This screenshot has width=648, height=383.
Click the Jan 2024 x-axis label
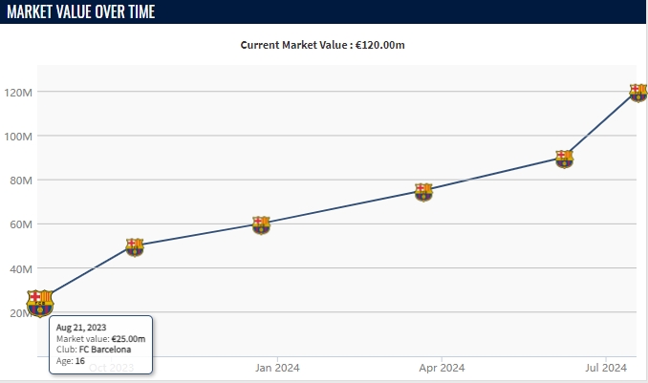tap(277, 367)
